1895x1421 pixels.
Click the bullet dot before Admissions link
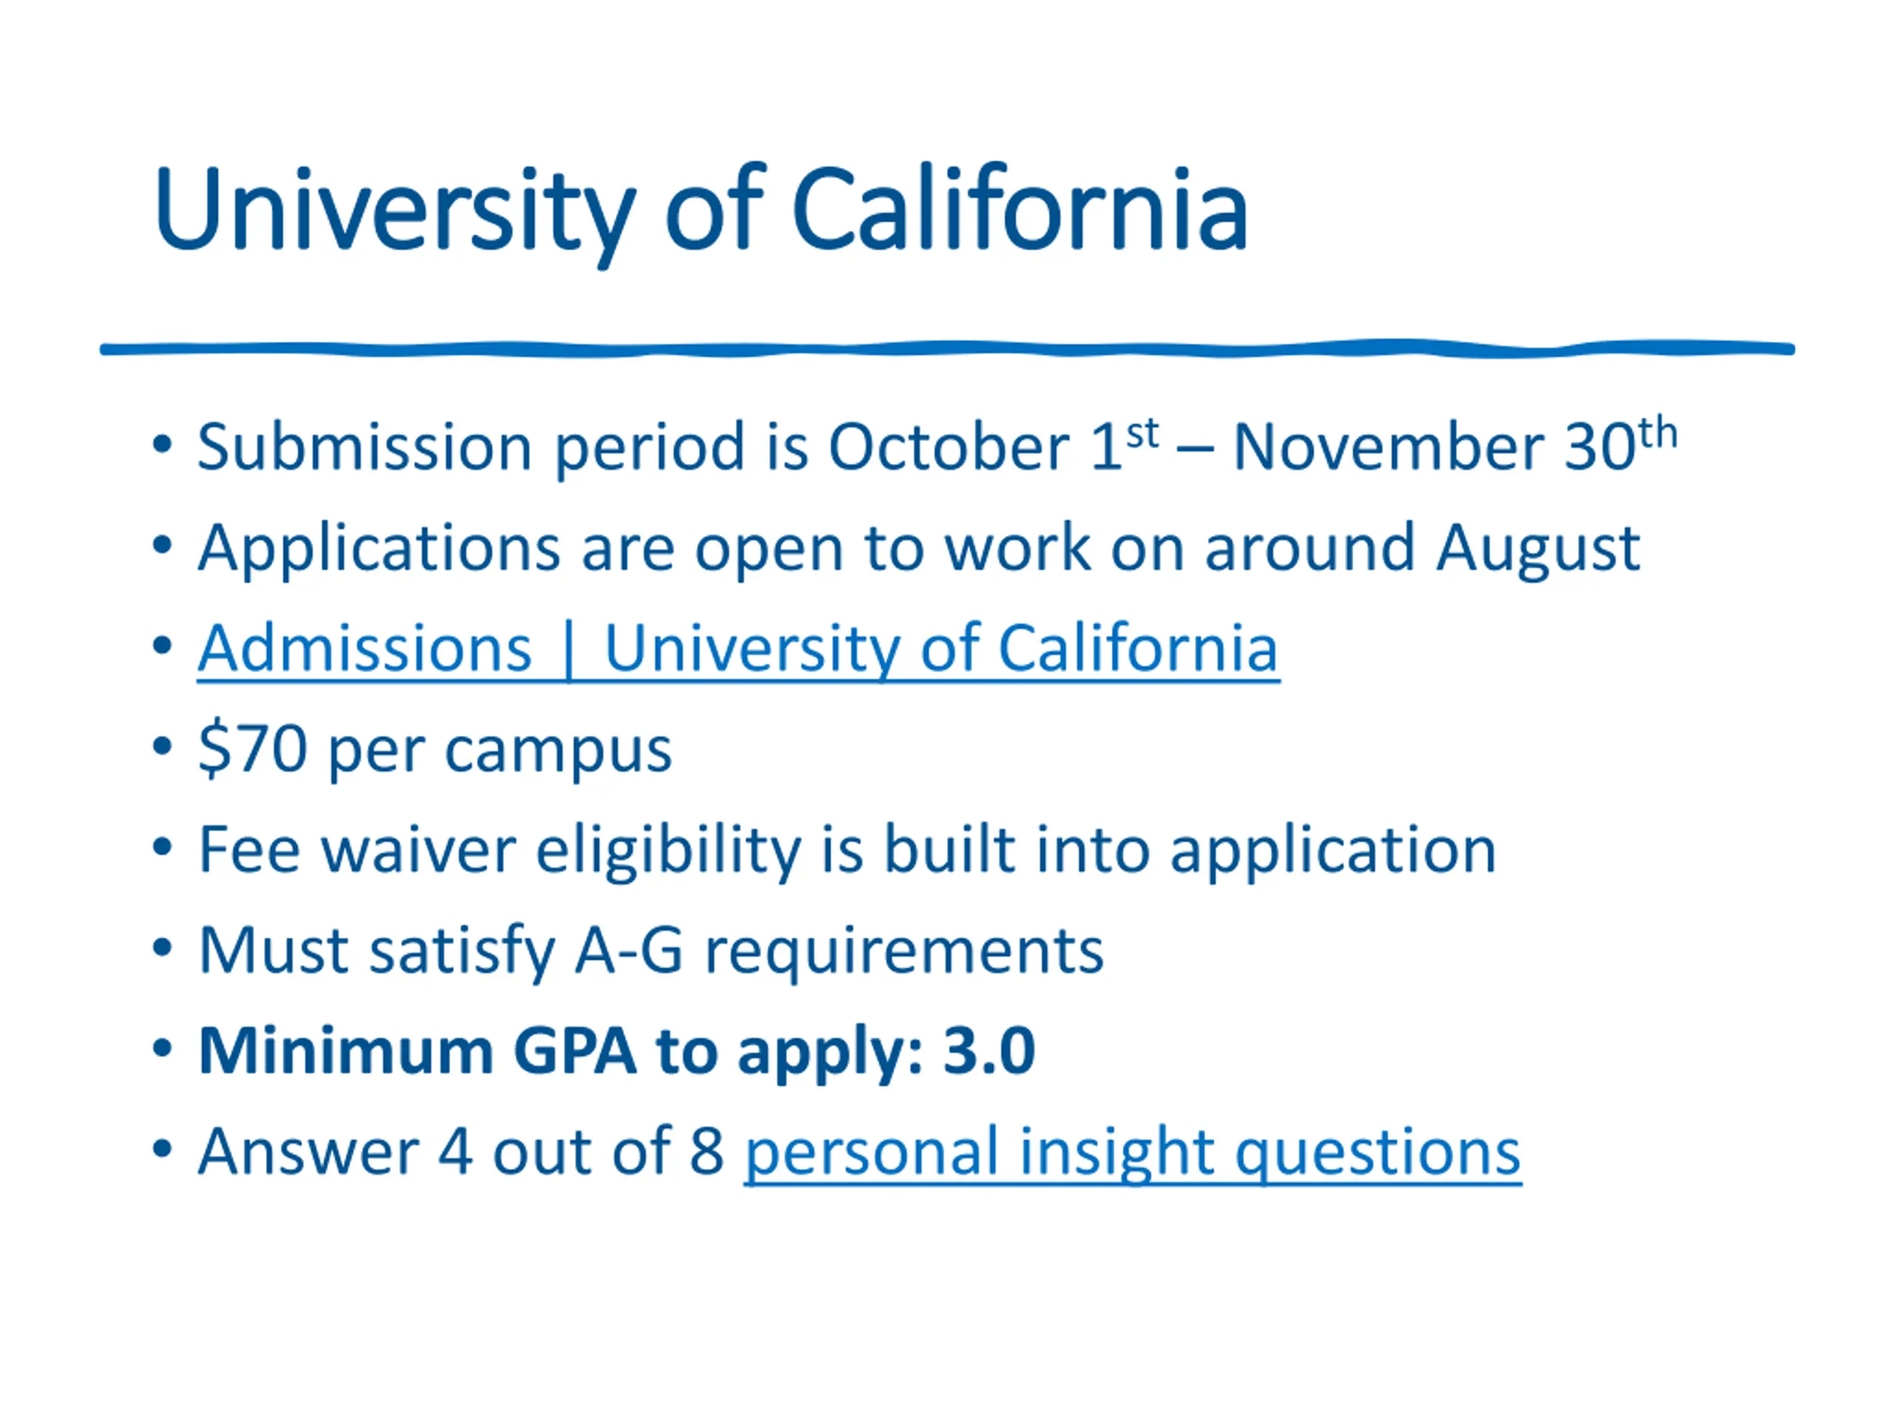coord(162,647)
